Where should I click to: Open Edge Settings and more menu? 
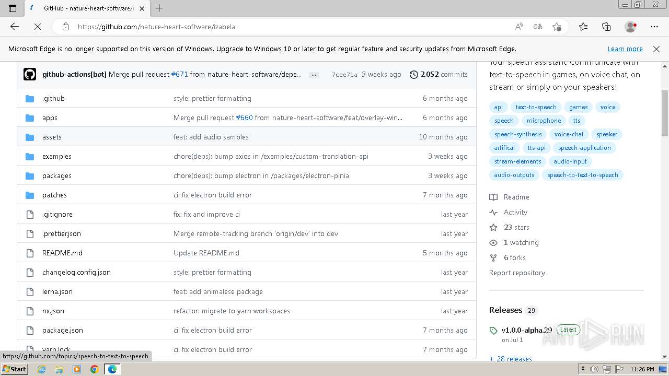(x=654, y=27)
